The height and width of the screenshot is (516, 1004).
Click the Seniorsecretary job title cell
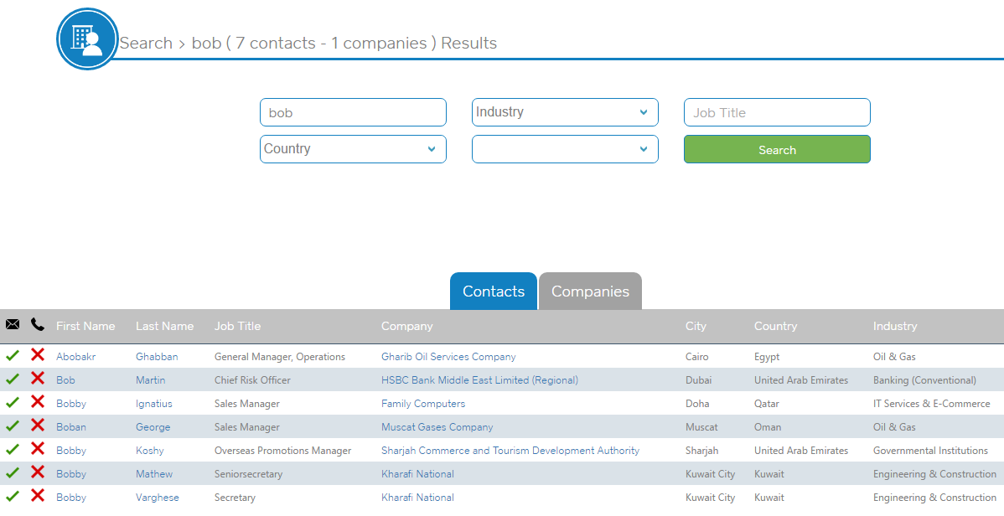(x=248, y=474)
